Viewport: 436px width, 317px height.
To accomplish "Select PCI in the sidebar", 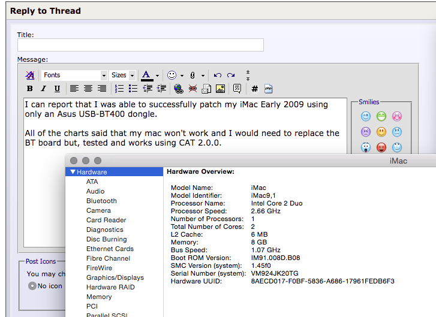I will pos(92,306).
